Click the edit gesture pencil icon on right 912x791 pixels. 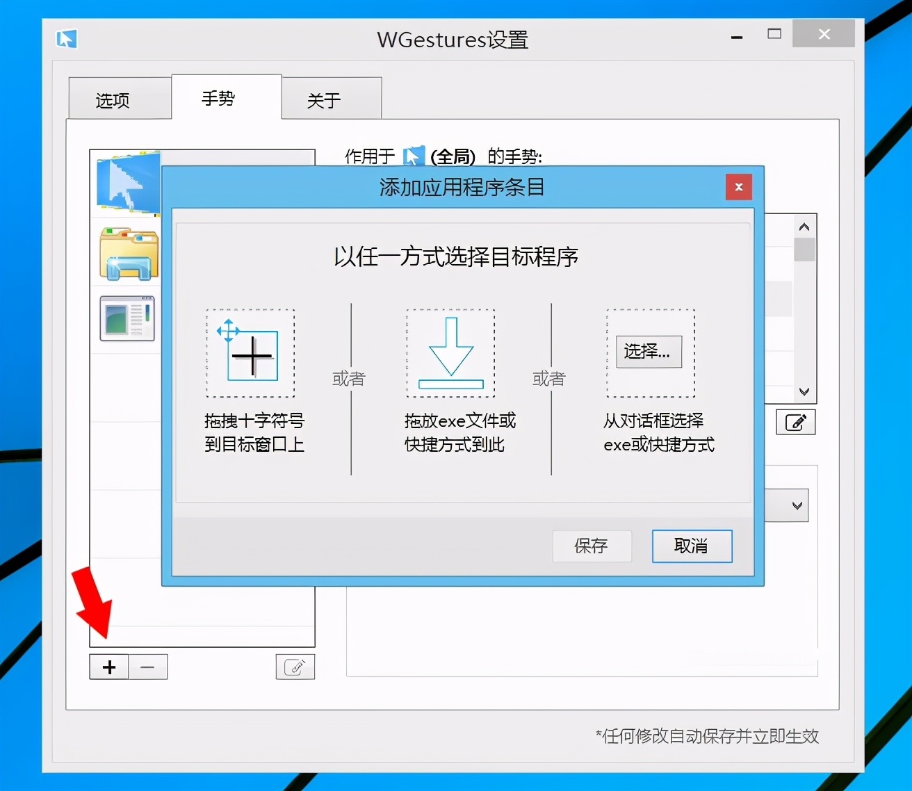pos(796,423)
